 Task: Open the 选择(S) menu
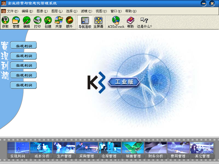72,11
